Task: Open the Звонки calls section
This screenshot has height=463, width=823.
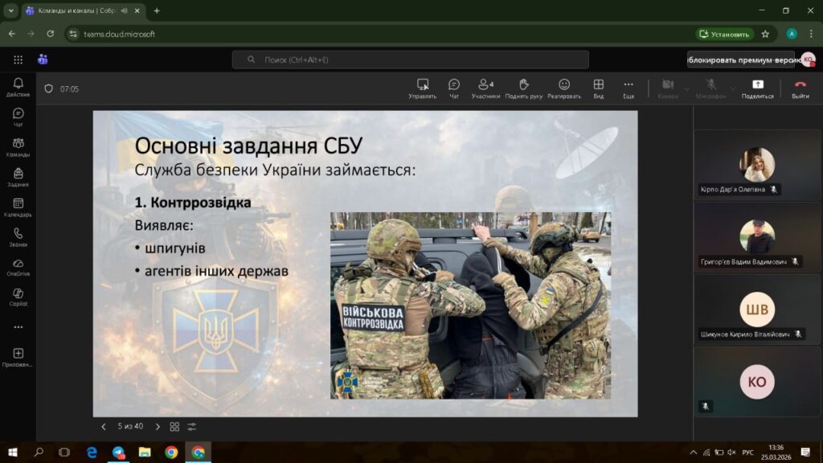Action: (18, 237)
